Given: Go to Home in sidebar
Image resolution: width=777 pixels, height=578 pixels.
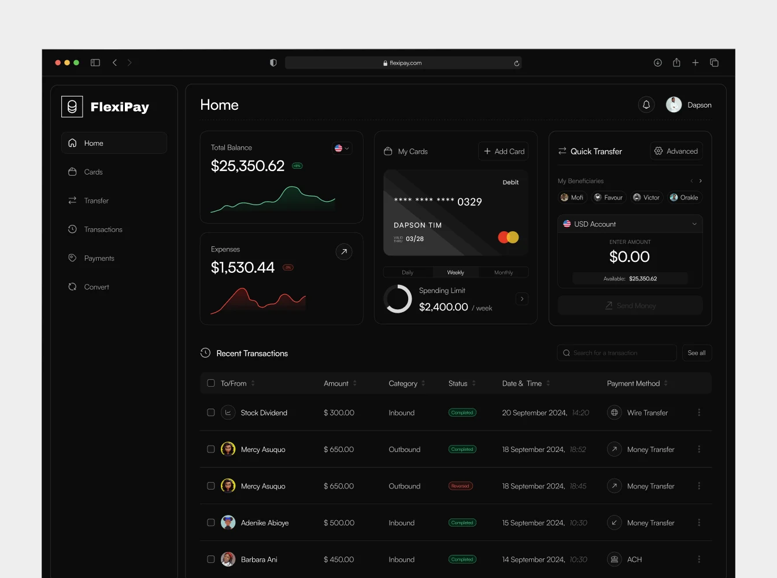Looking at the screenshot, I should (114, 143).
